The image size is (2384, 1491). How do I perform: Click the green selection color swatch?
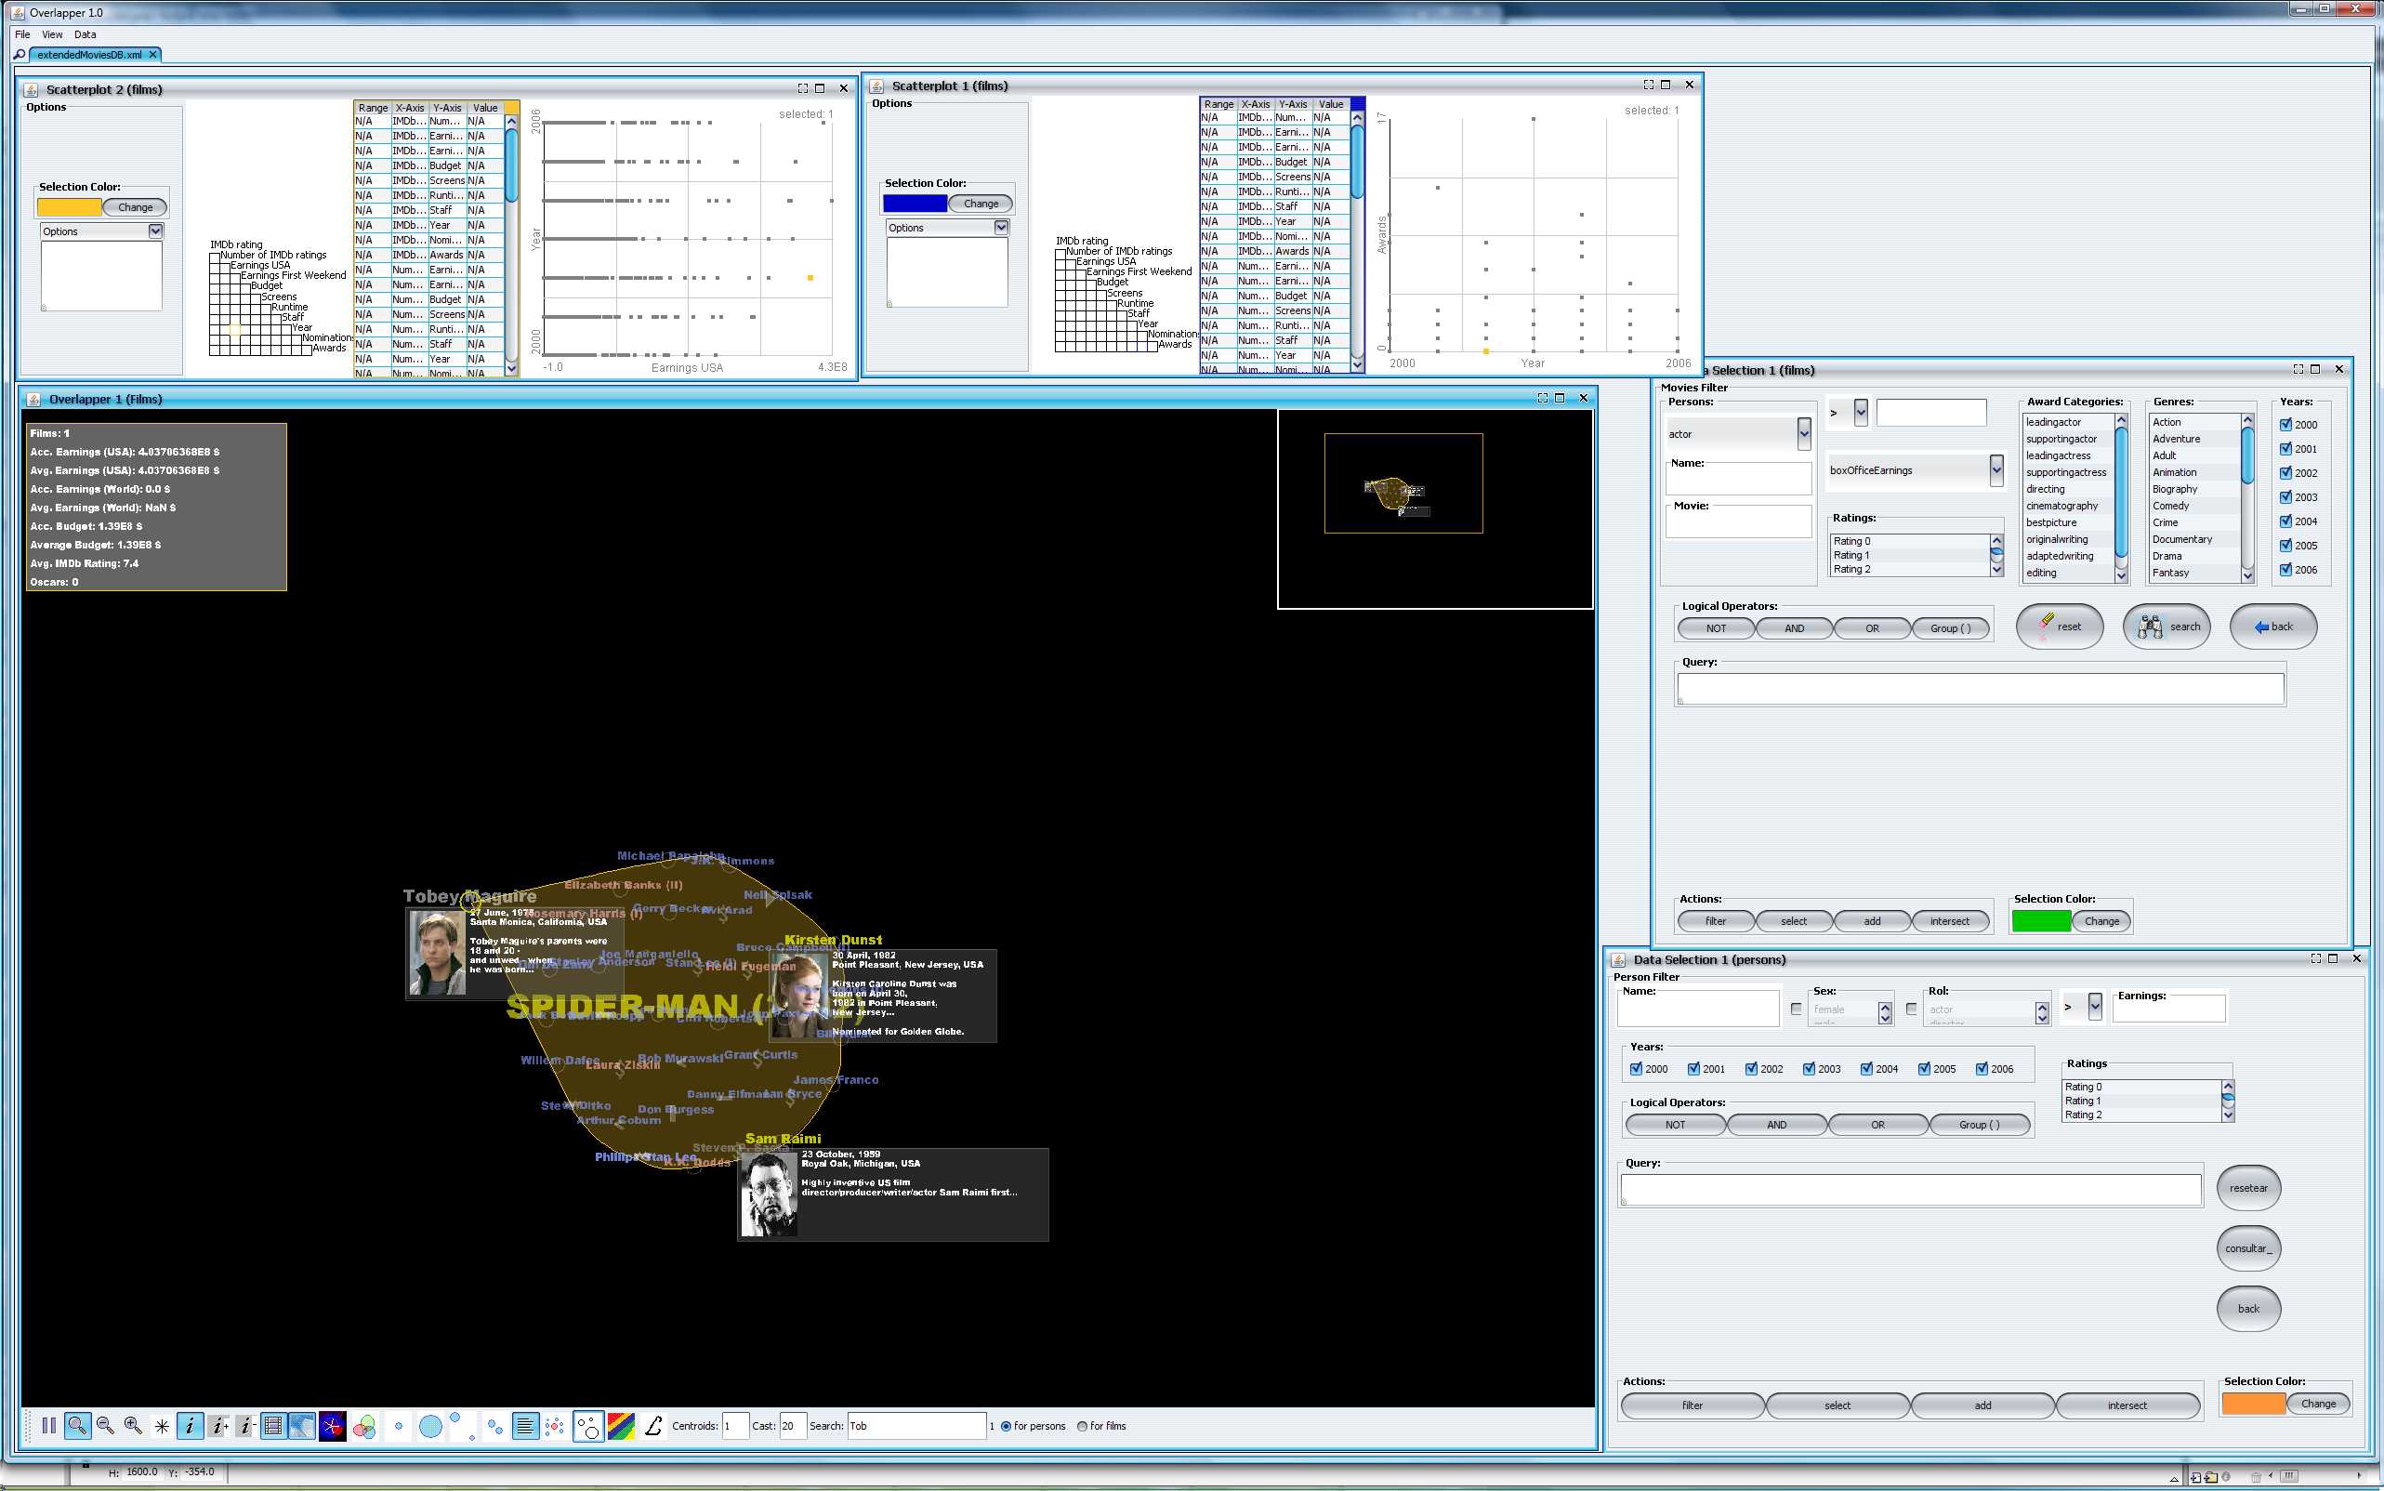point(2041,922)
